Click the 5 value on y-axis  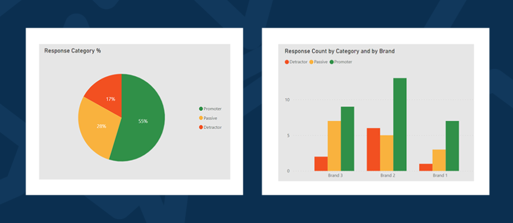click(x=288, y=136)
